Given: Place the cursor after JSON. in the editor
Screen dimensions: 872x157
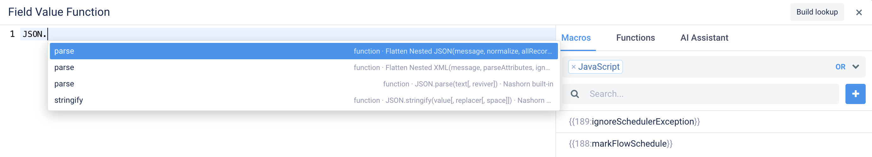Looking at the screenshot, I should click(x=48, y=34).
